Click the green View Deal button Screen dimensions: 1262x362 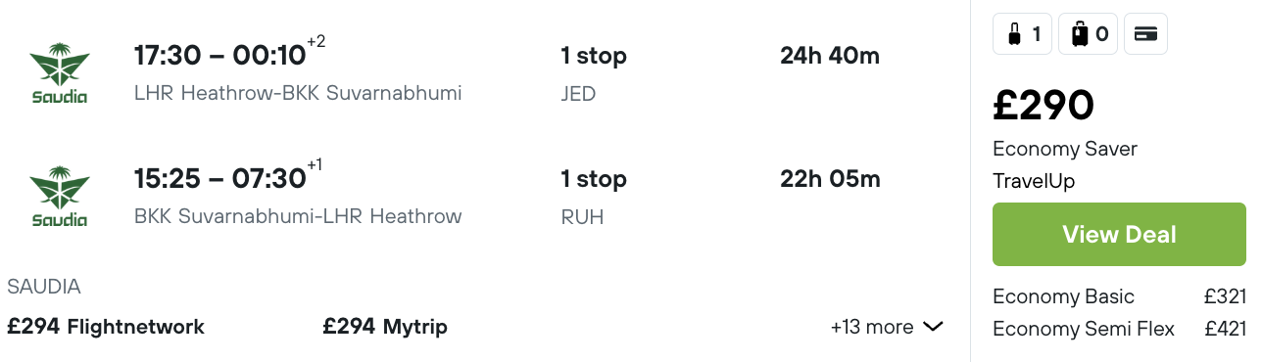(1119, 235)
